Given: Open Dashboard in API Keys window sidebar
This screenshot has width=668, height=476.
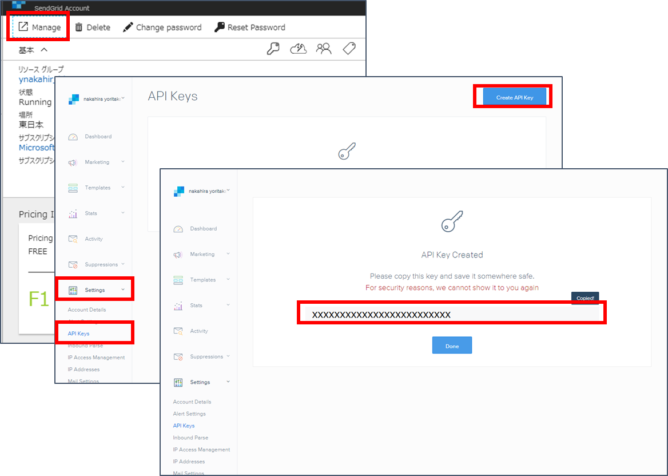Looking at the screenshot, I should click(x=98, y=136).
